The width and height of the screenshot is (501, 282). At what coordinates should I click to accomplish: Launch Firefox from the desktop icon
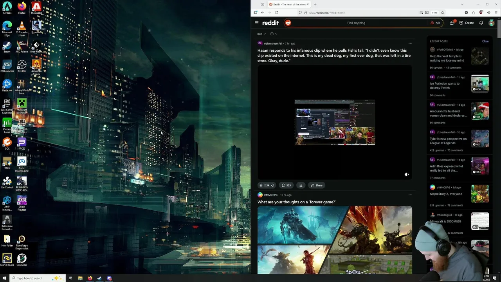coord(22,8)
